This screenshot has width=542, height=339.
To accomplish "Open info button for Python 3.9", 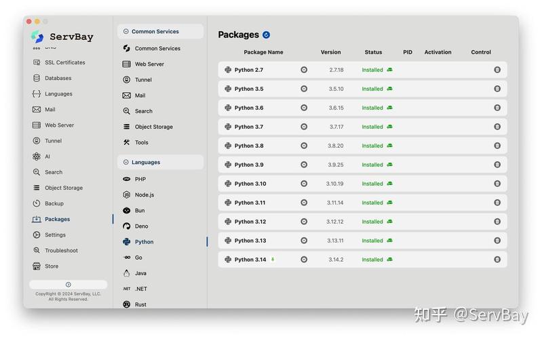I will click(304, 165).
